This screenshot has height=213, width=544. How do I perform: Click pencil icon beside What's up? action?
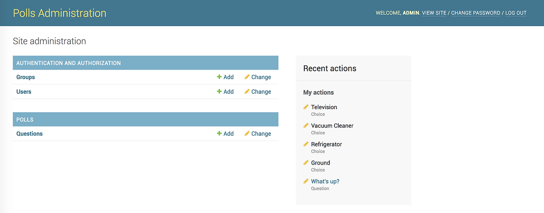(x=306, y=181)
